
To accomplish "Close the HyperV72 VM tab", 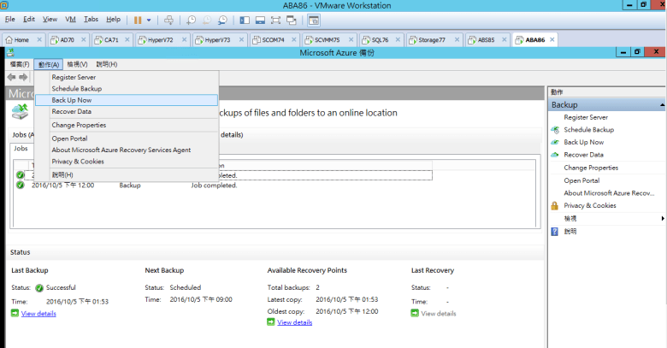I will pyautogui.click(x=186, y=39).
